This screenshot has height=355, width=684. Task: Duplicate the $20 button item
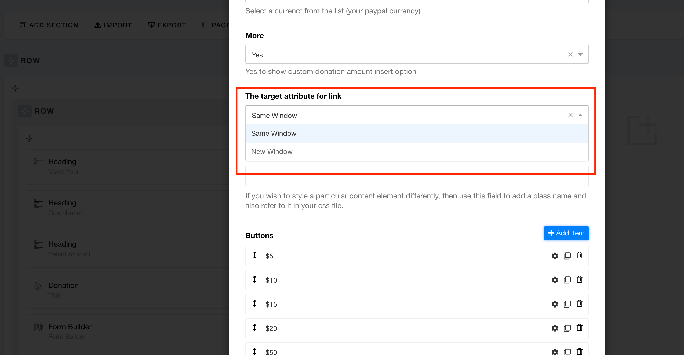567,328
